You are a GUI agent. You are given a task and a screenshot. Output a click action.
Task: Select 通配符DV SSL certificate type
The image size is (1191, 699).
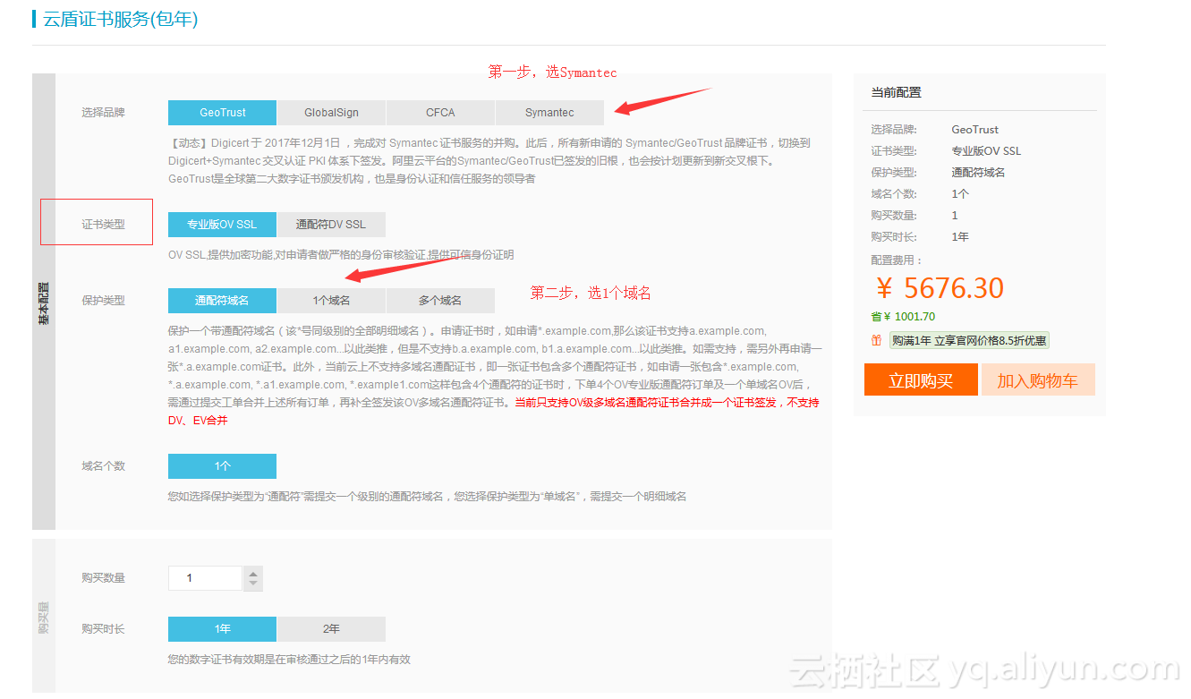[331, 225]
